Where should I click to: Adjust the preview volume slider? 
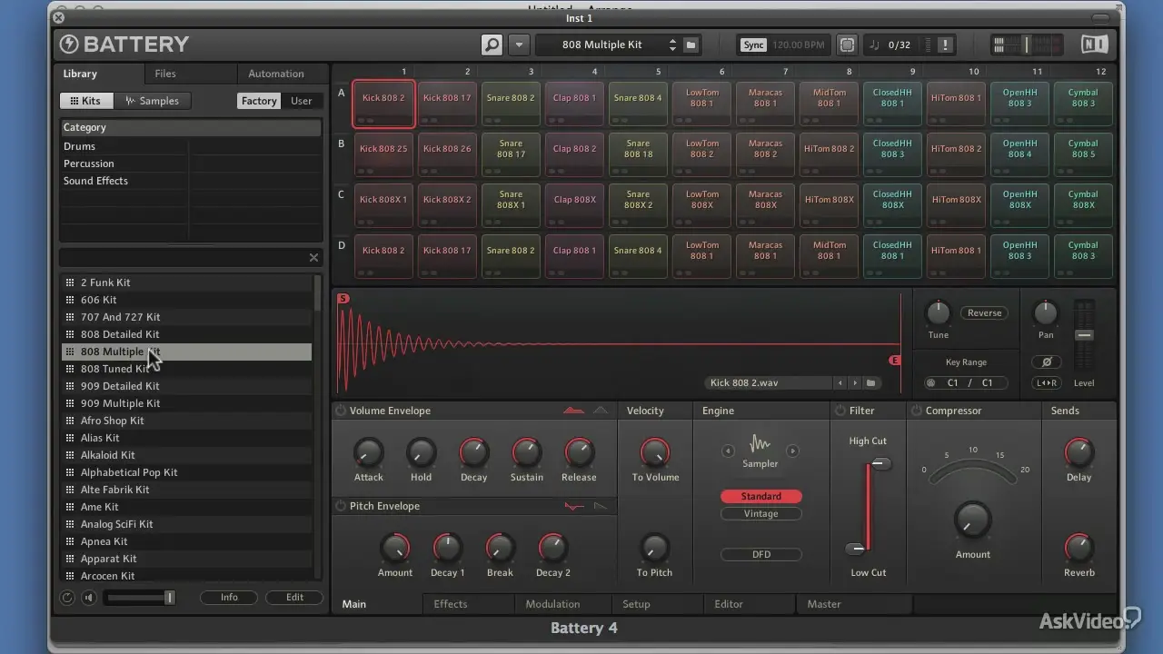pyautogui.click(x=139, y=597)
